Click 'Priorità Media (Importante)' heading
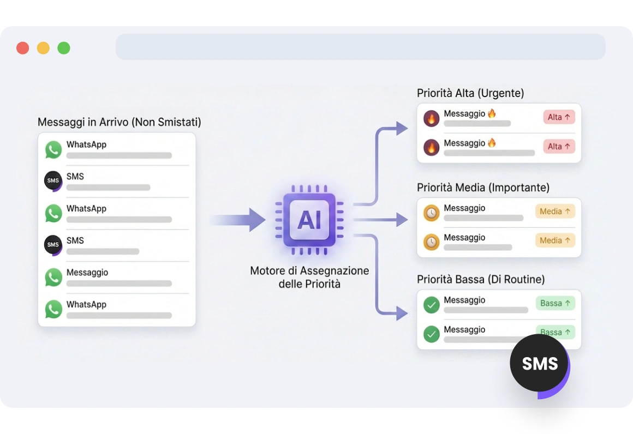633x434 pixels. coord(483,188)
